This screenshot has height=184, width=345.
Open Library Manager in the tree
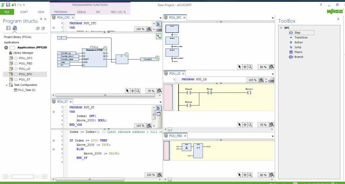click(23, 53)
